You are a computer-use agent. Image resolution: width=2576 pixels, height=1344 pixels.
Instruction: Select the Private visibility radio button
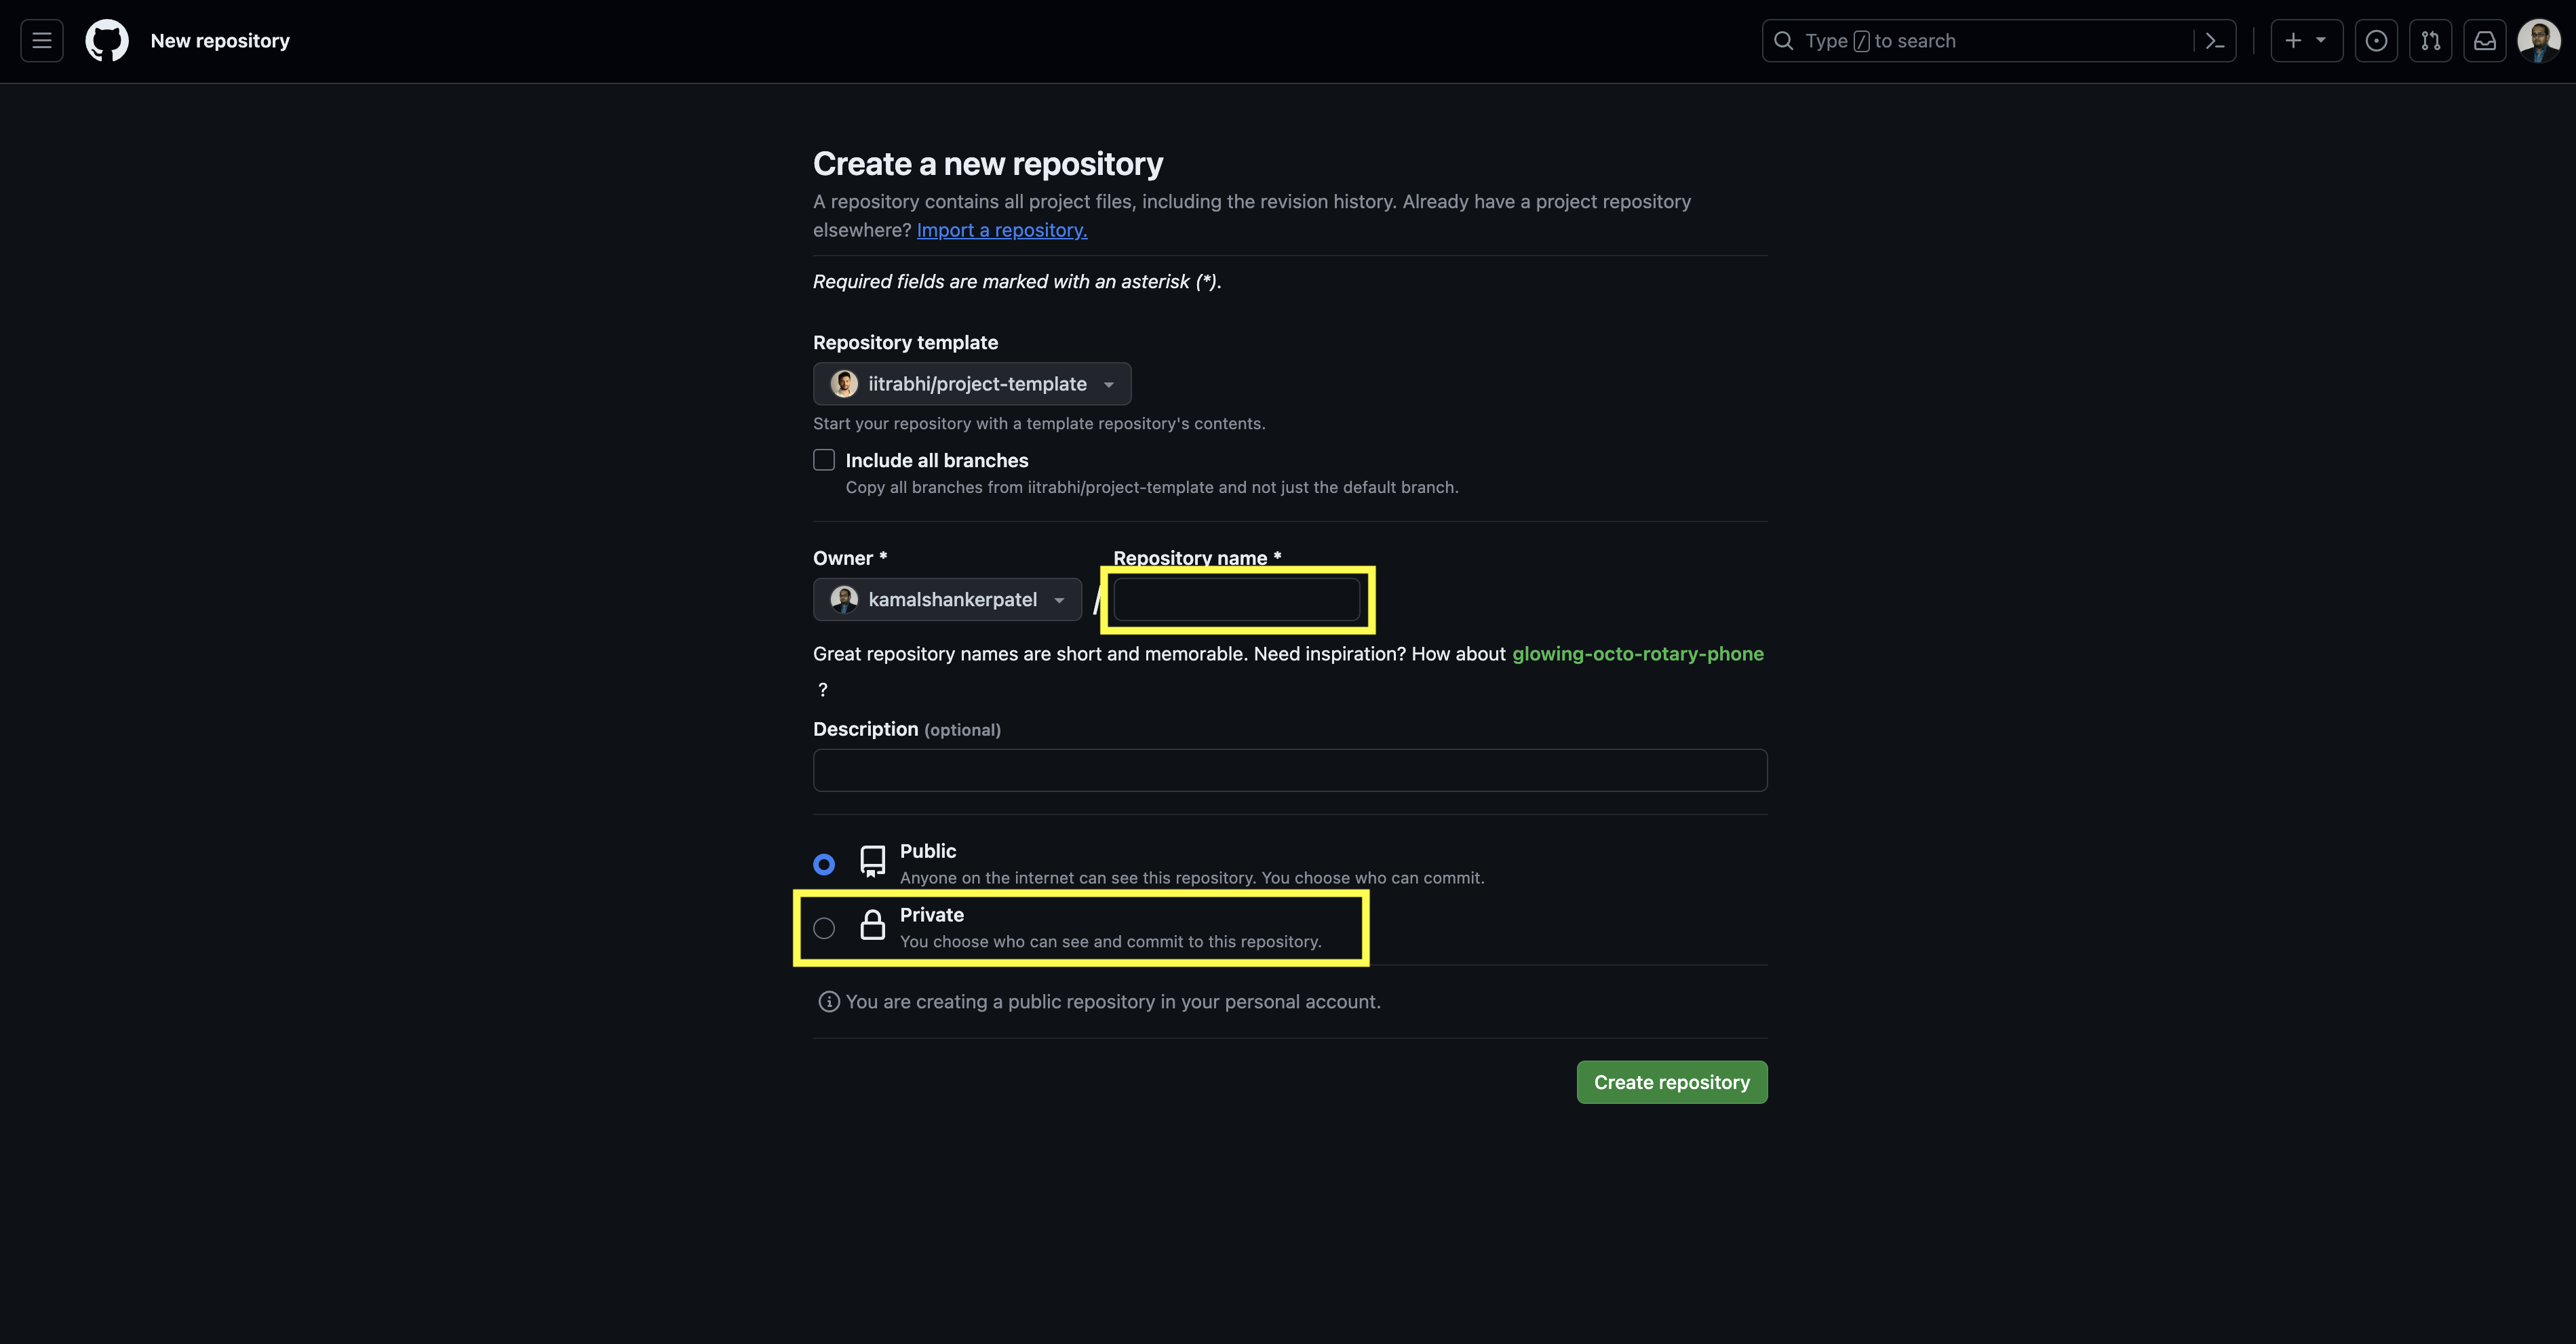point(824,928)
